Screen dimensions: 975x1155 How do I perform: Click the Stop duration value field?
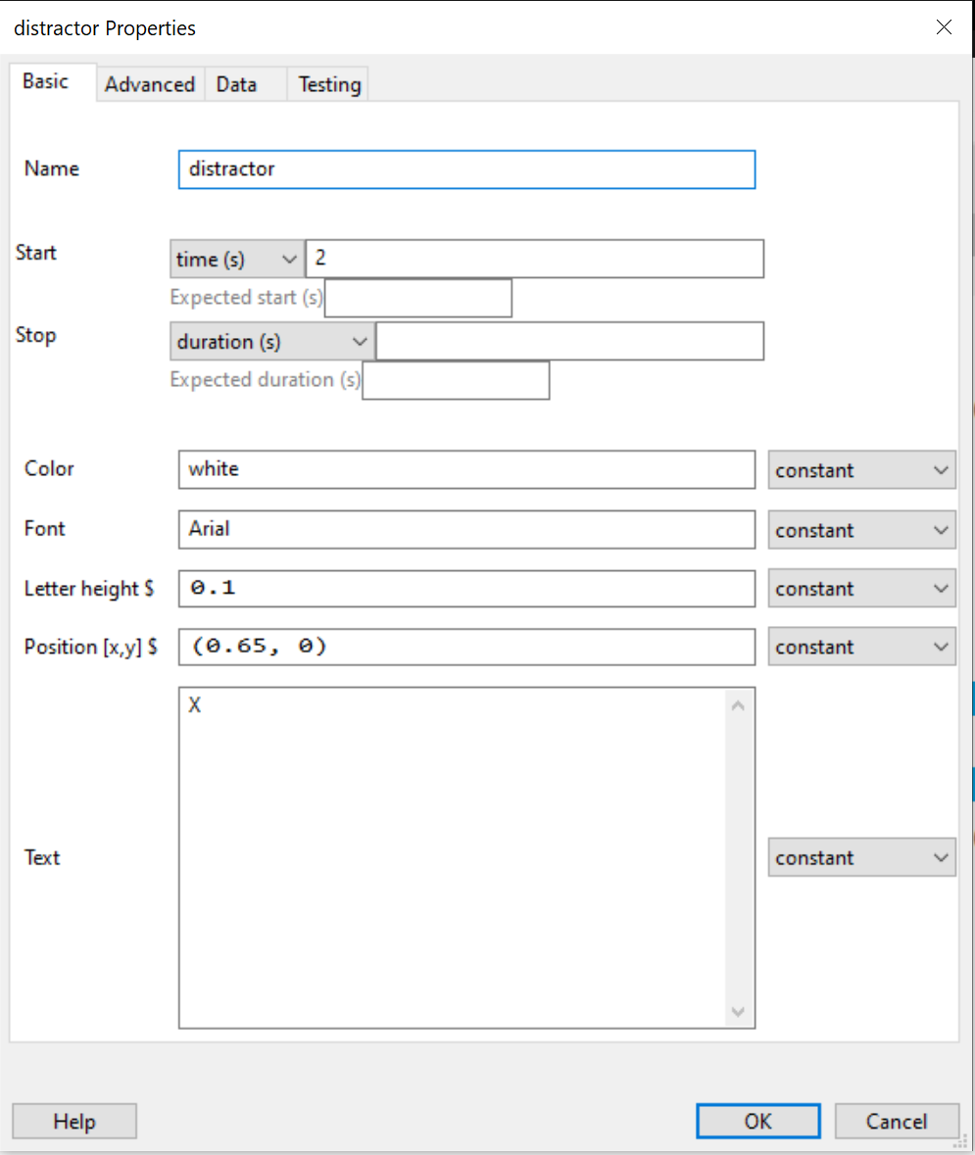pyautogui.click(x=569, y=342)
